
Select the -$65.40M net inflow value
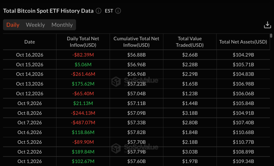83,94
